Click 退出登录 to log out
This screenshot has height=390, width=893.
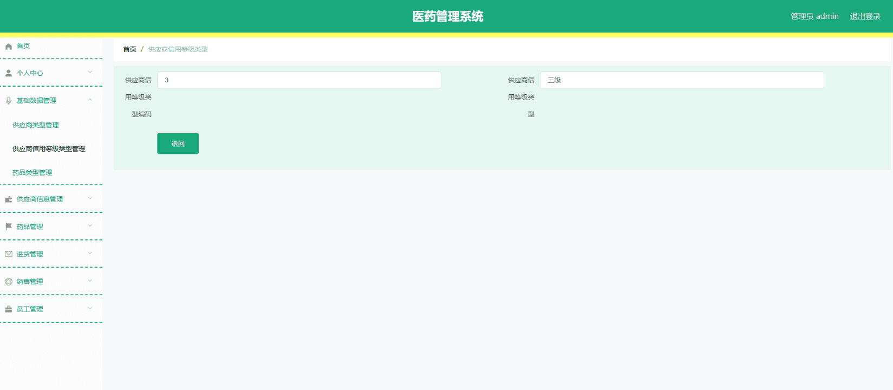pos(865,16)
